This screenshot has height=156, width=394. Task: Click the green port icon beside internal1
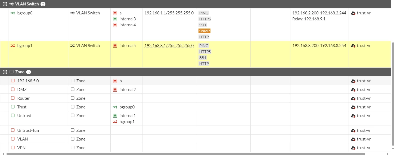[115, 116]
